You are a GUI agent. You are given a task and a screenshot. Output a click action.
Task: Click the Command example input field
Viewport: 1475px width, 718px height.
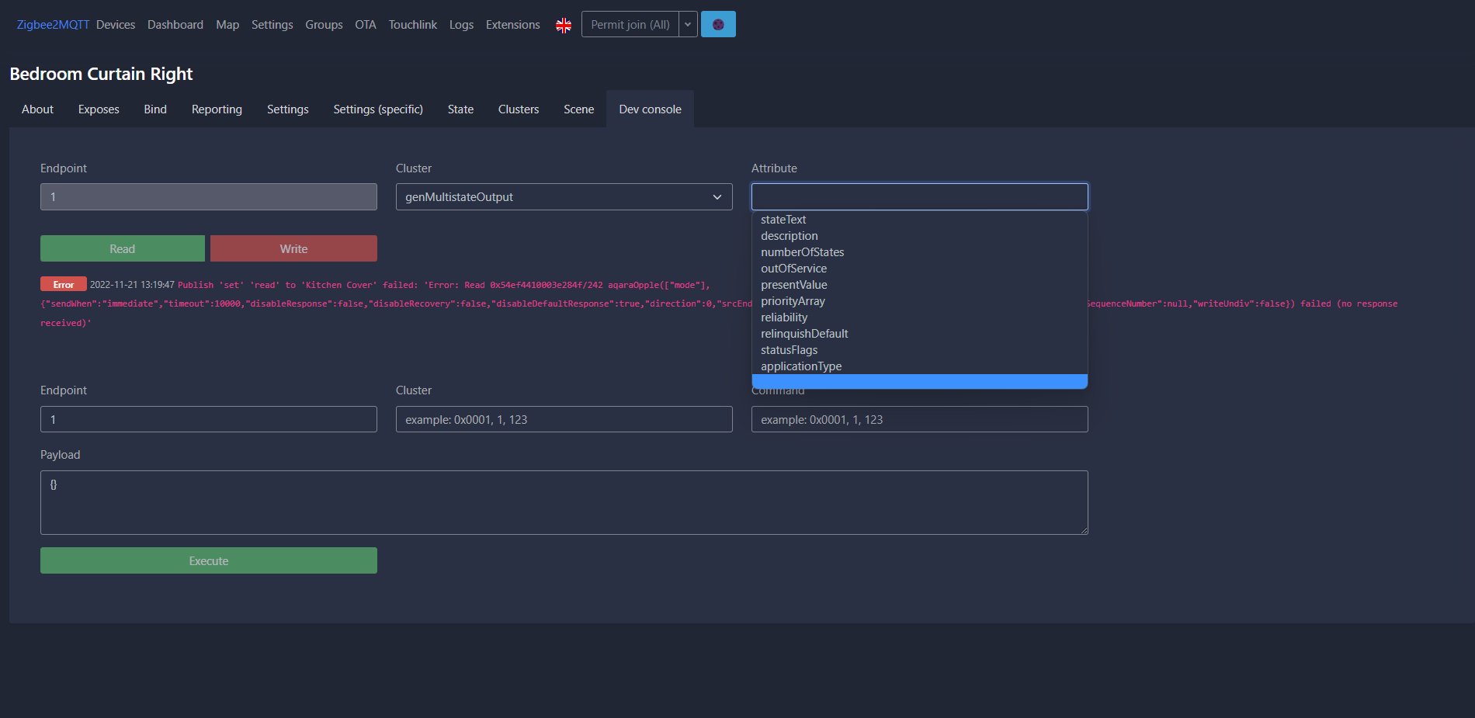click(919, 419)
